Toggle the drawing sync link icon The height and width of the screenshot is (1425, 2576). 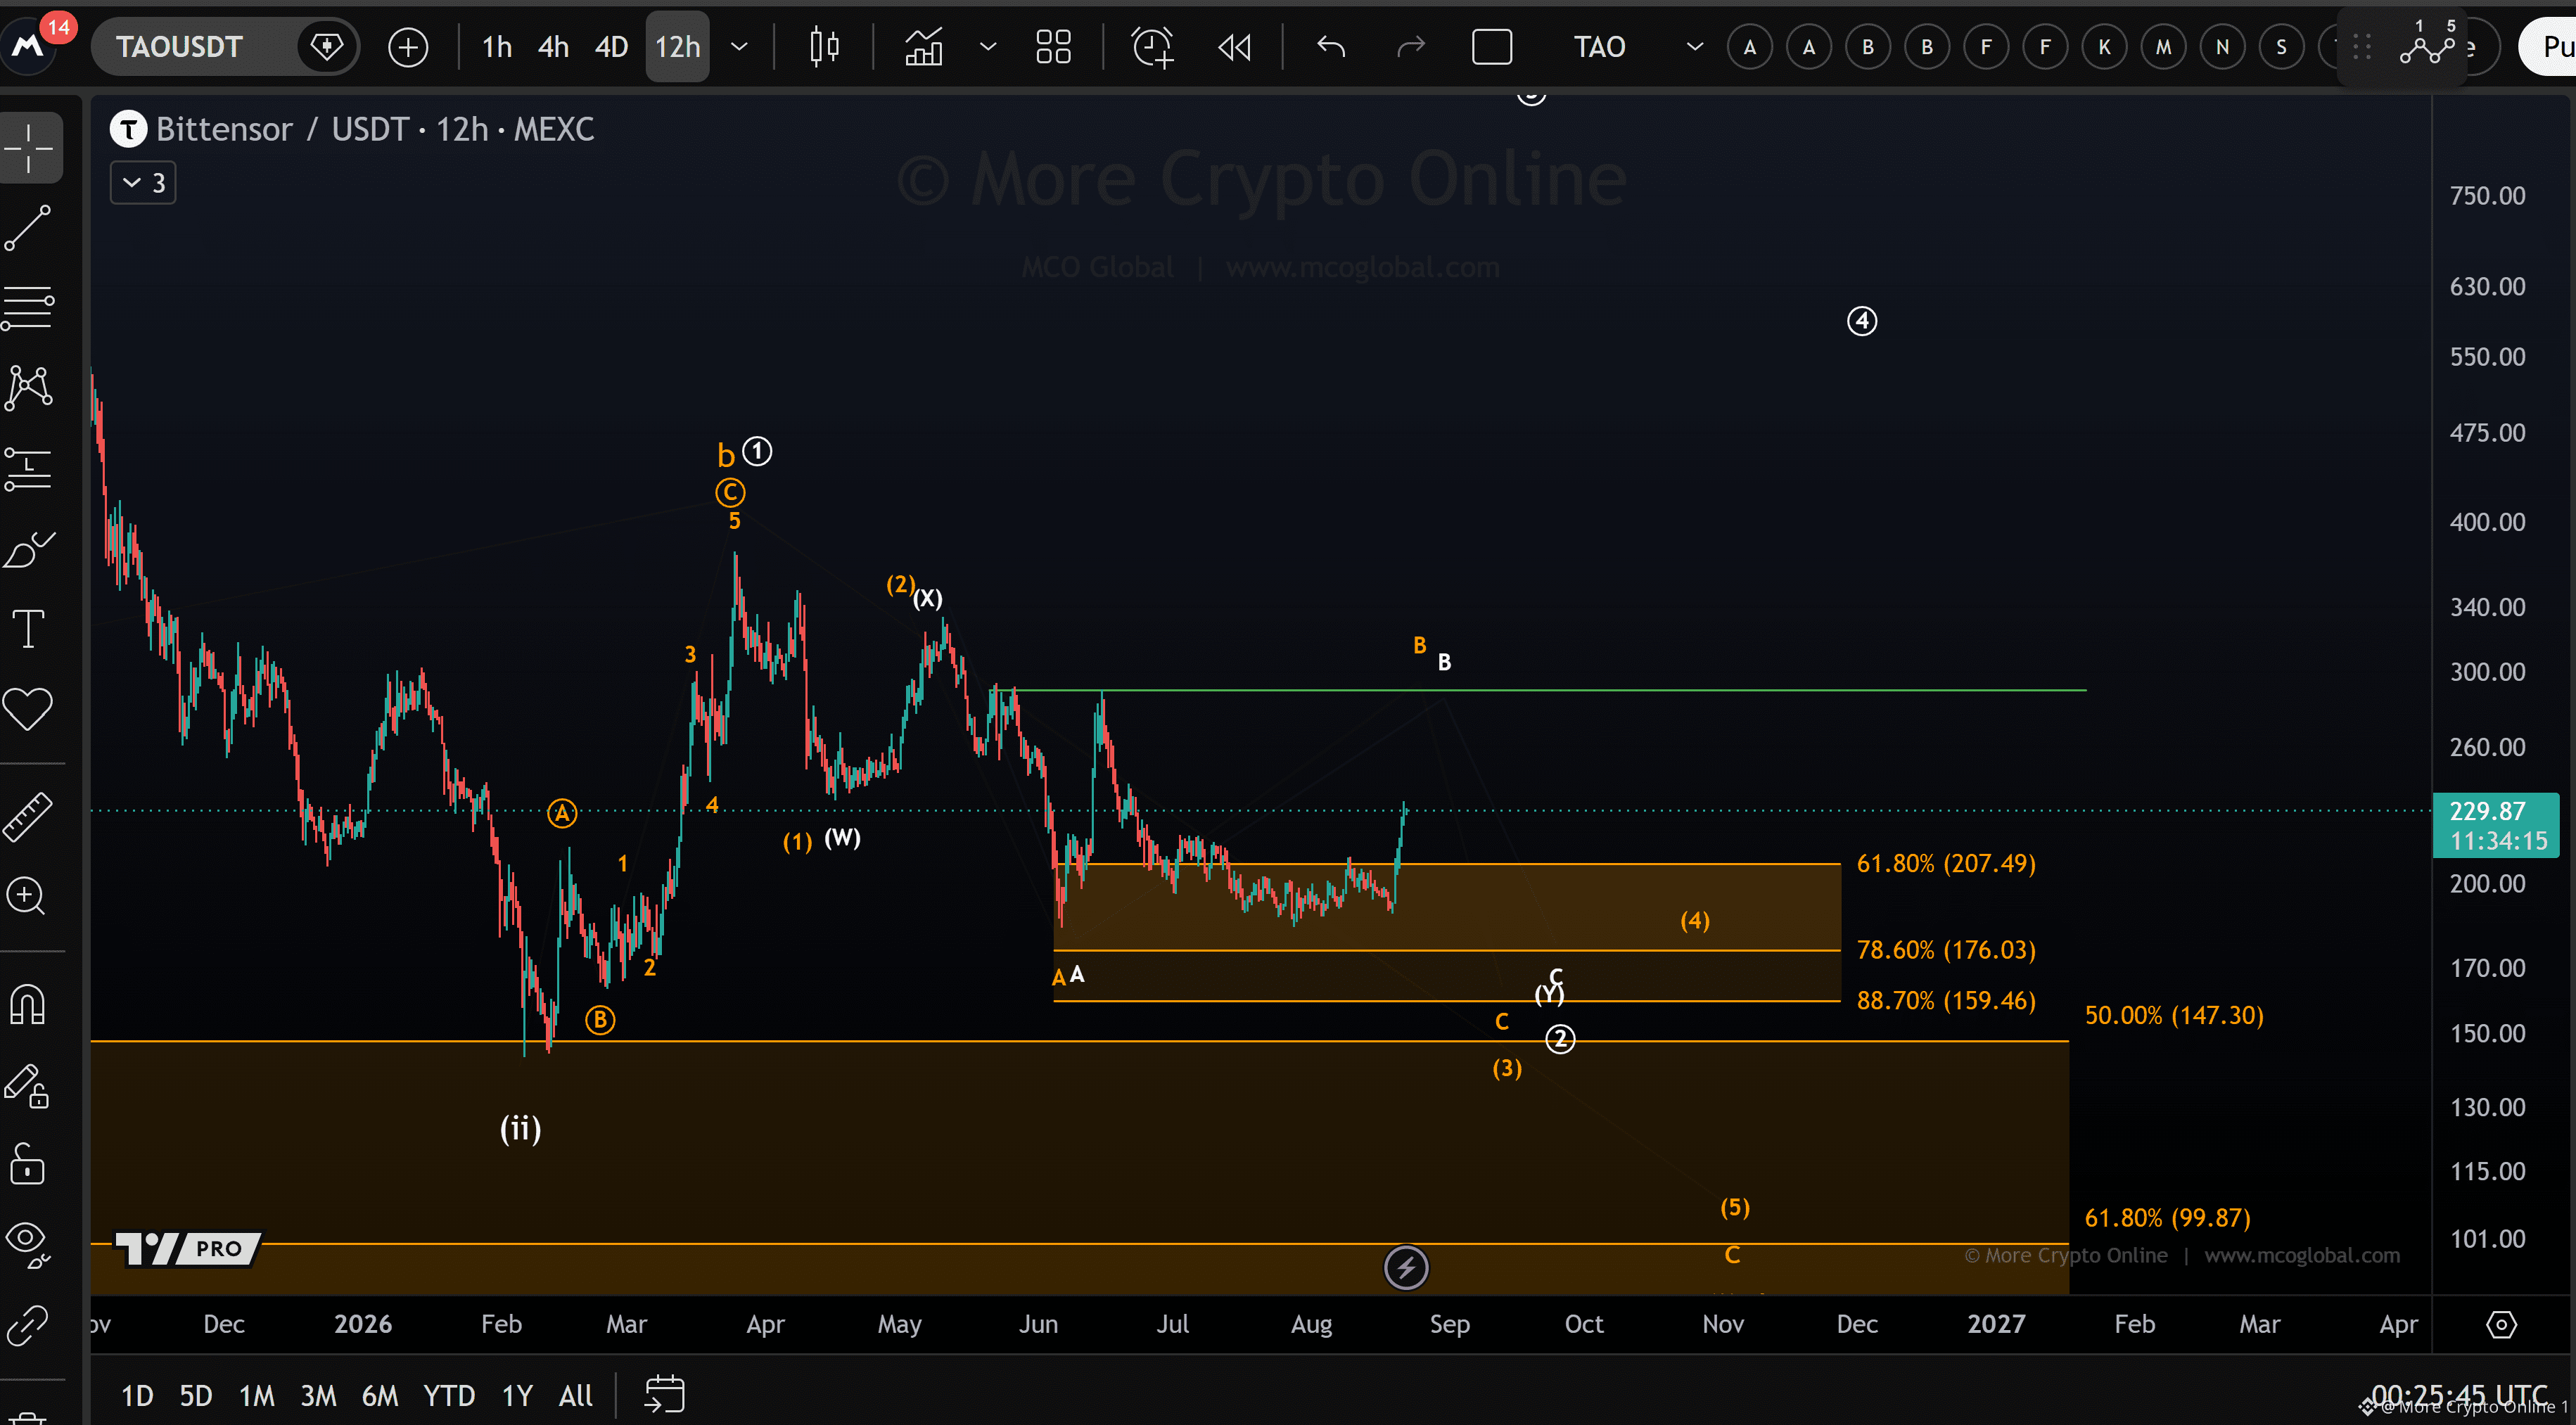(27, 1325)
